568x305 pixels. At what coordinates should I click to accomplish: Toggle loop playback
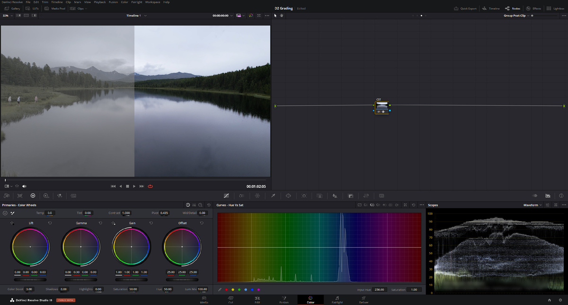151,186
